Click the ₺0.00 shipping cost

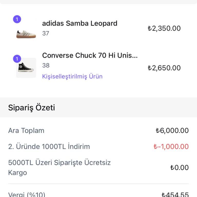(179, 168)
